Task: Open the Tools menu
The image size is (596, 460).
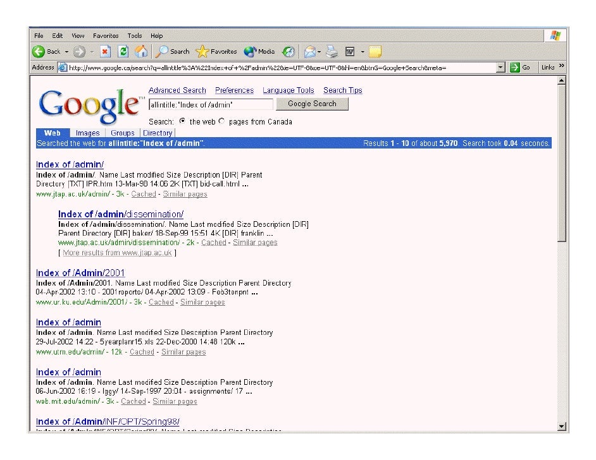Action: [x=135, y=35]
